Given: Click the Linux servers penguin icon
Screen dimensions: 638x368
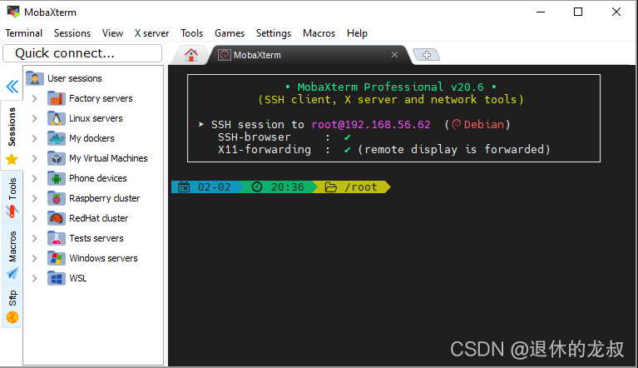Looking at the screenshot, I should [x=57, y=118].
